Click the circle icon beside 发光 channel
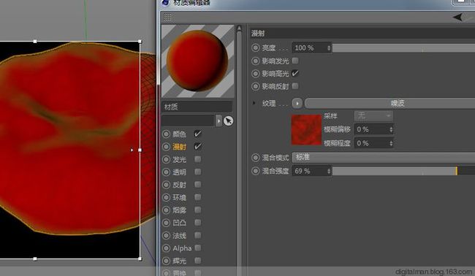 tap(167, 159)
